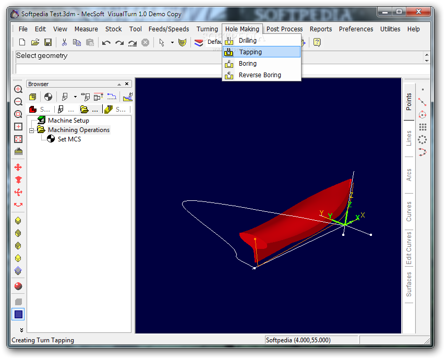Open the Utilities menu

(x=390, y=29)
